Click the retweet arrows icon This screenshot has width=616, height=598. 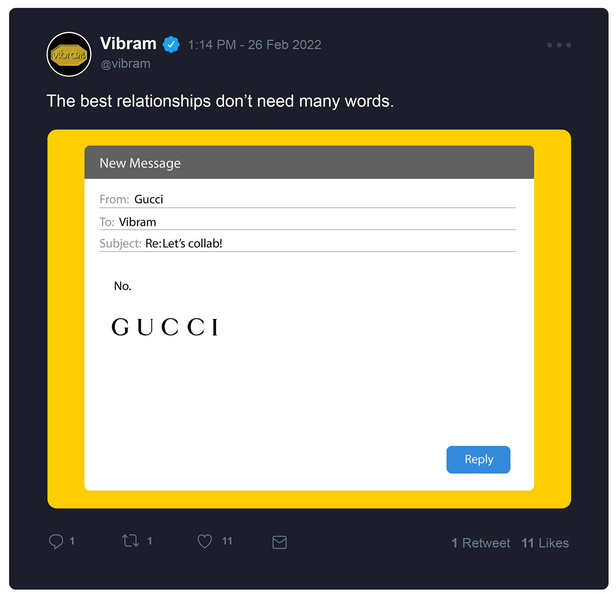pos(130,541)
